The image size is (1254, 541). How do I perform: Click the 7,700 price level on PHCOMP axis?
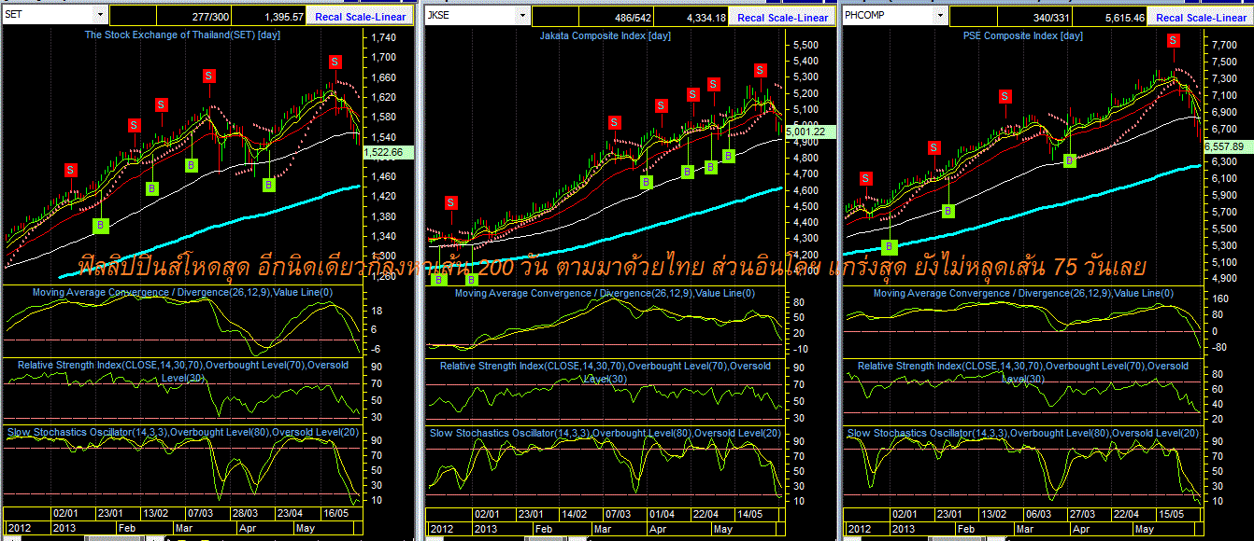(x=1224, y=45)
